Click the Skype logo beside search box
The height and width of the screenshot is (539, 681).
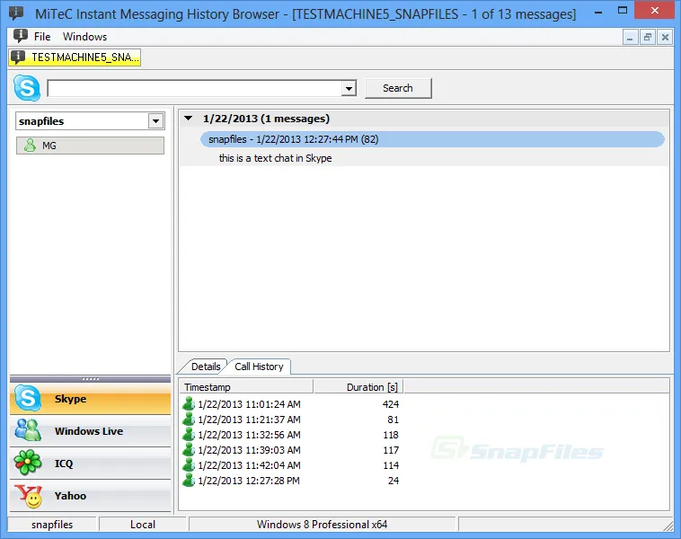tap(27, 88)
